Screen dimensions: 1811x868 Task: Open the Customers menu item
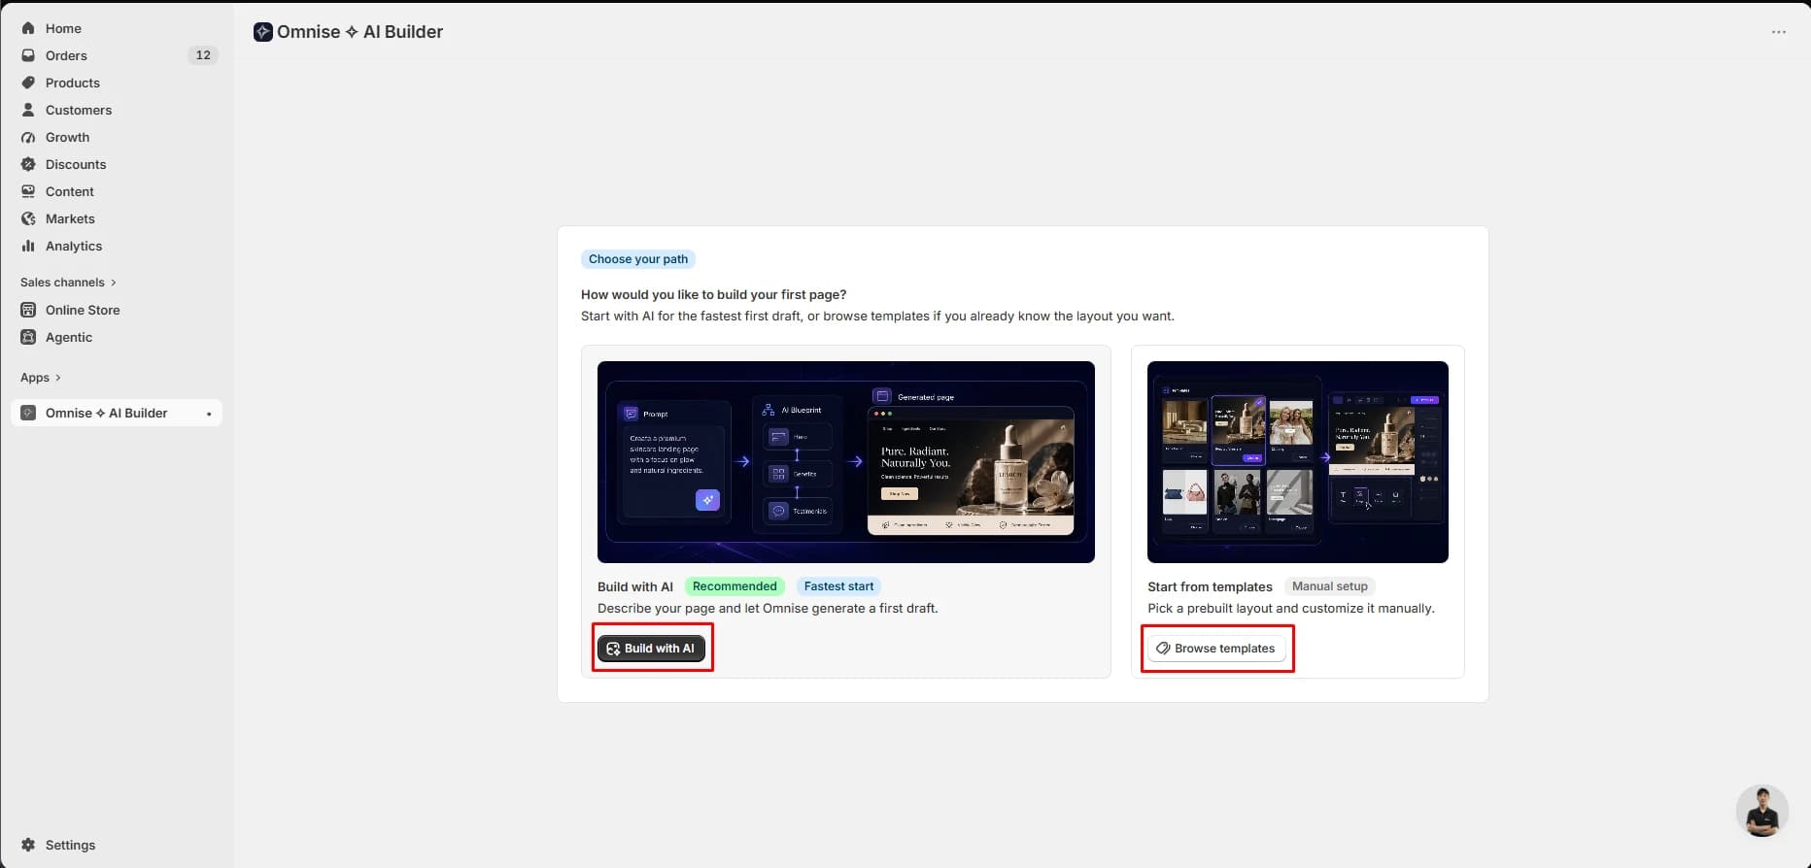(x=117, y=110)
